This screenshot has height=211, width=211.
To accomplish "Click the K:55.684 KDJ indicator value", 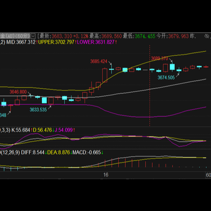I will [x=21, y=130].
